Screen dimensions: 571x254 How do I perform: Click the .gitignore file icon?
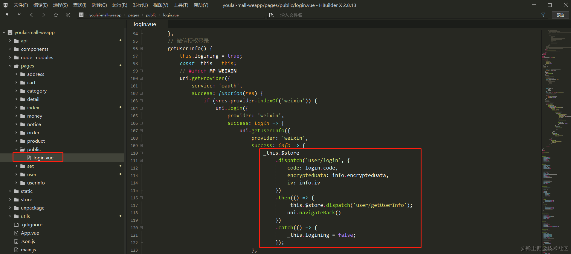click(x=16, y=224)
